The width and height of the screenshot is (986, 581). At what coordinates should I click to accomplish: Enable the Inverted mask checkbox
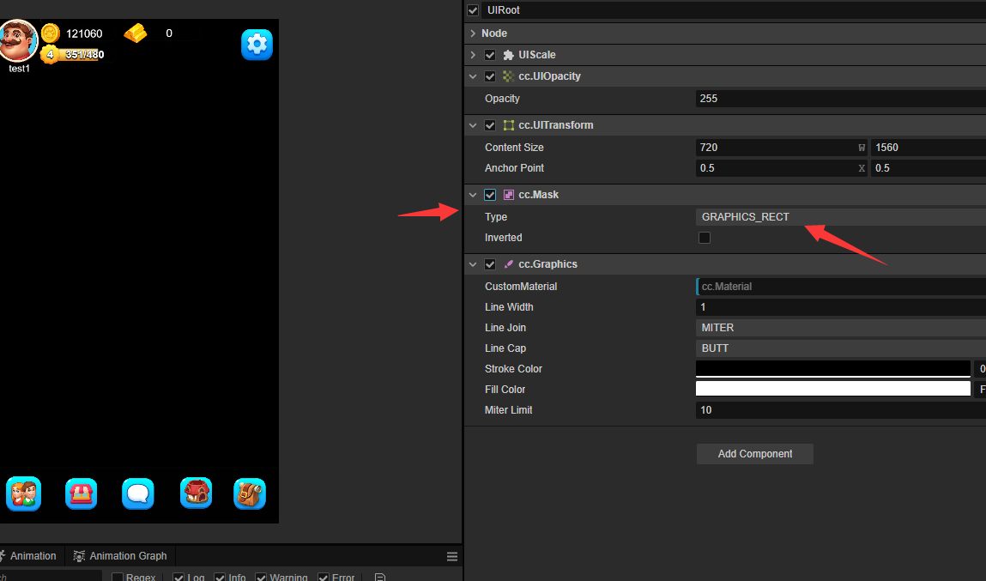click(705, 238)
